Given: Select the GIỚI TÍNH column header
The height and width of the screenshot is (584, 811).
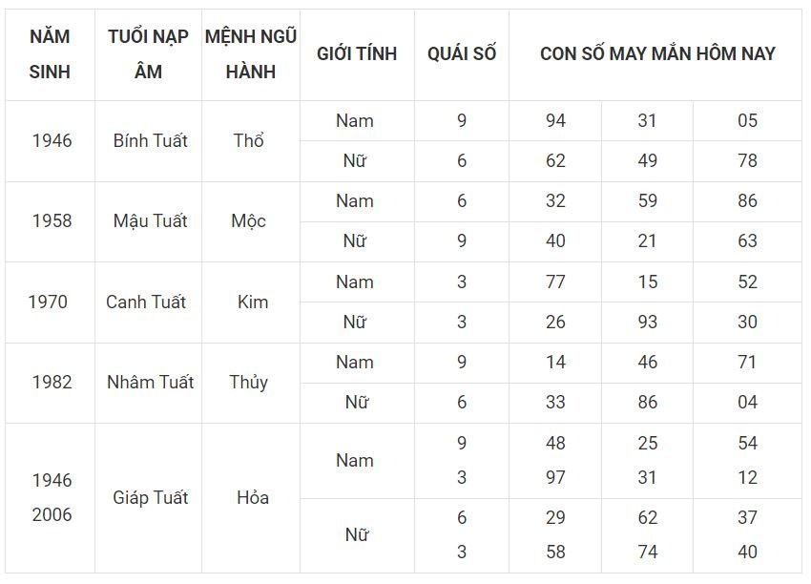Looking at the screenshot, I should 357,54.
